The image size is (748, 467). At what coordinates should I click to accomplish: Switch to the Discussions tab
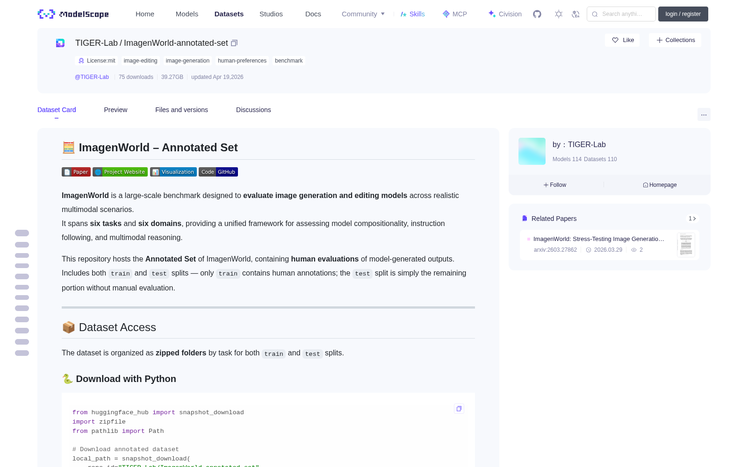coord(253,110)
